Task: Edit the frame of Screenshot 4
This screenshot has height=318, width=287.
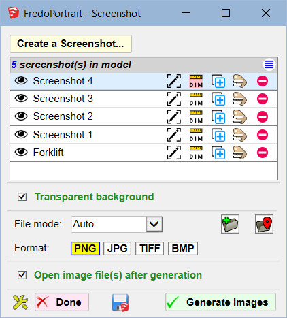Action: (x=174, y=81)
